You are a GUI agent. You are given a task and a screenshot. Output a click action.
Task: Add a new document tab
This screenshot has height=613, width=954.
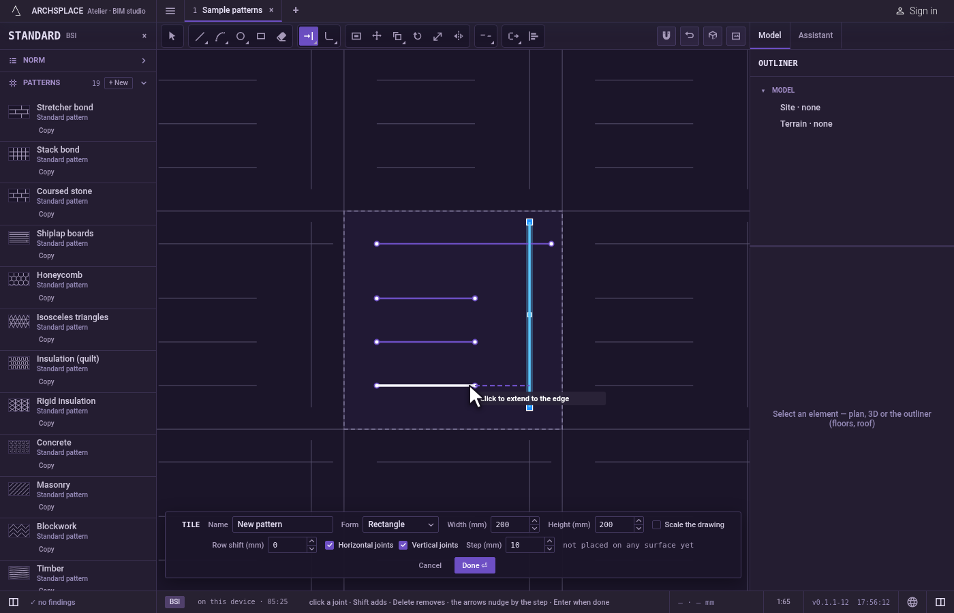[296, 10]
